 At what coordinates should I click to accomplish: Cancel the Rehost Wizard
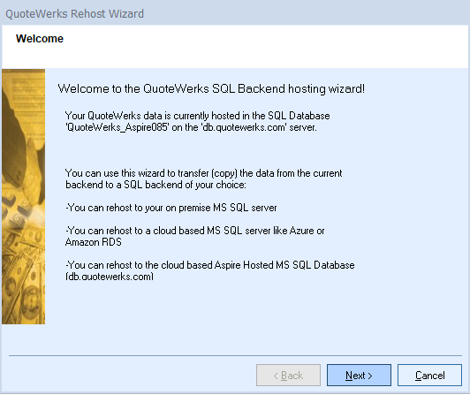429,375
